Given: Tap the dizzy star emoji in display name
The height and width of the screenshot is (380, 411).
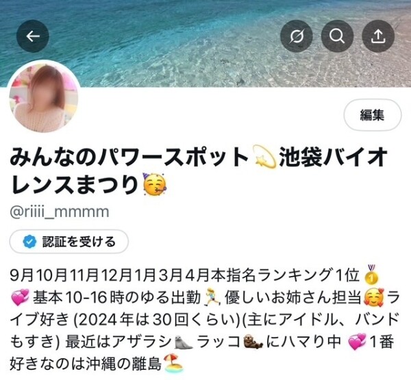Looking at the screenshot, I should point(265,157).
